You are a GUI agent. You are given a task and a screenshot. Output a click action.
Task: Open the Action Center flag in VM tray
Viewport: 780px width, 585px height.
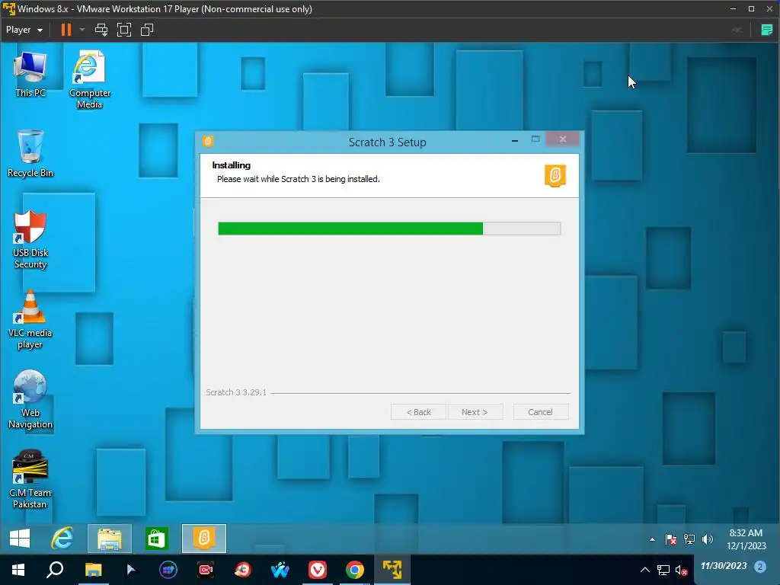670,539
